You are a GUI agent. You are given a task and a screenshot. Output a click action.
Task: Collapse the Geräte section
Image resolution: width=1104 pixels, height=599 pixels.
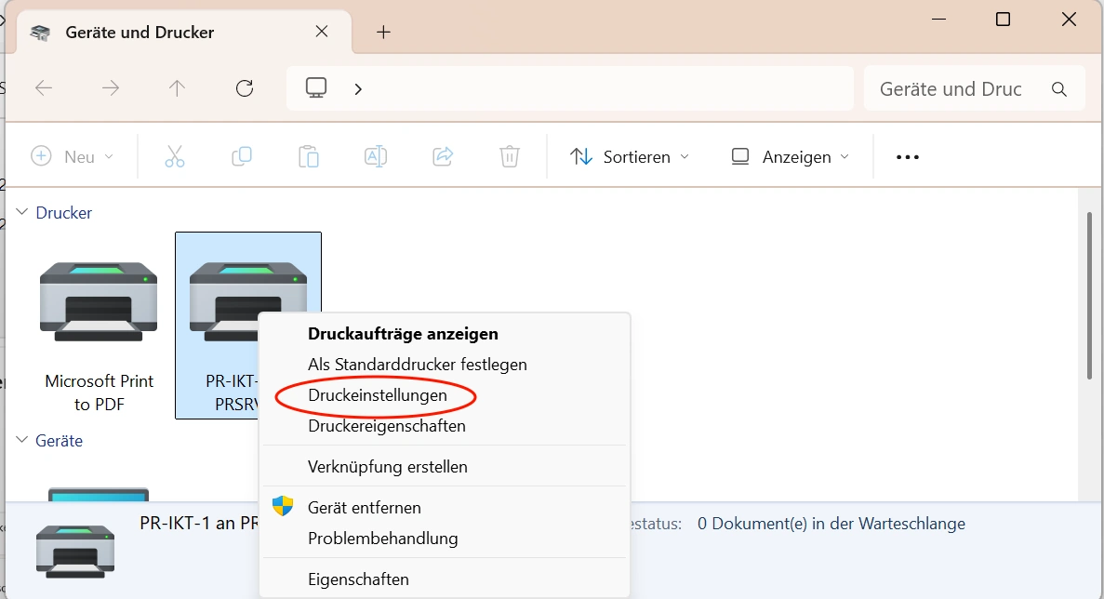pyautogui.click(x=20, y=441)
